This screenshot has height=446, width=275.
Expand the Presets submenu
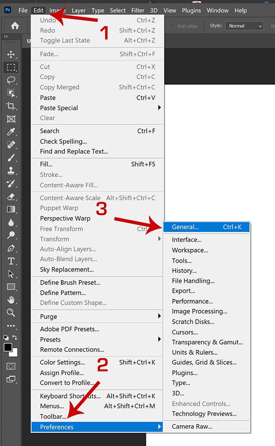(97, 339)
